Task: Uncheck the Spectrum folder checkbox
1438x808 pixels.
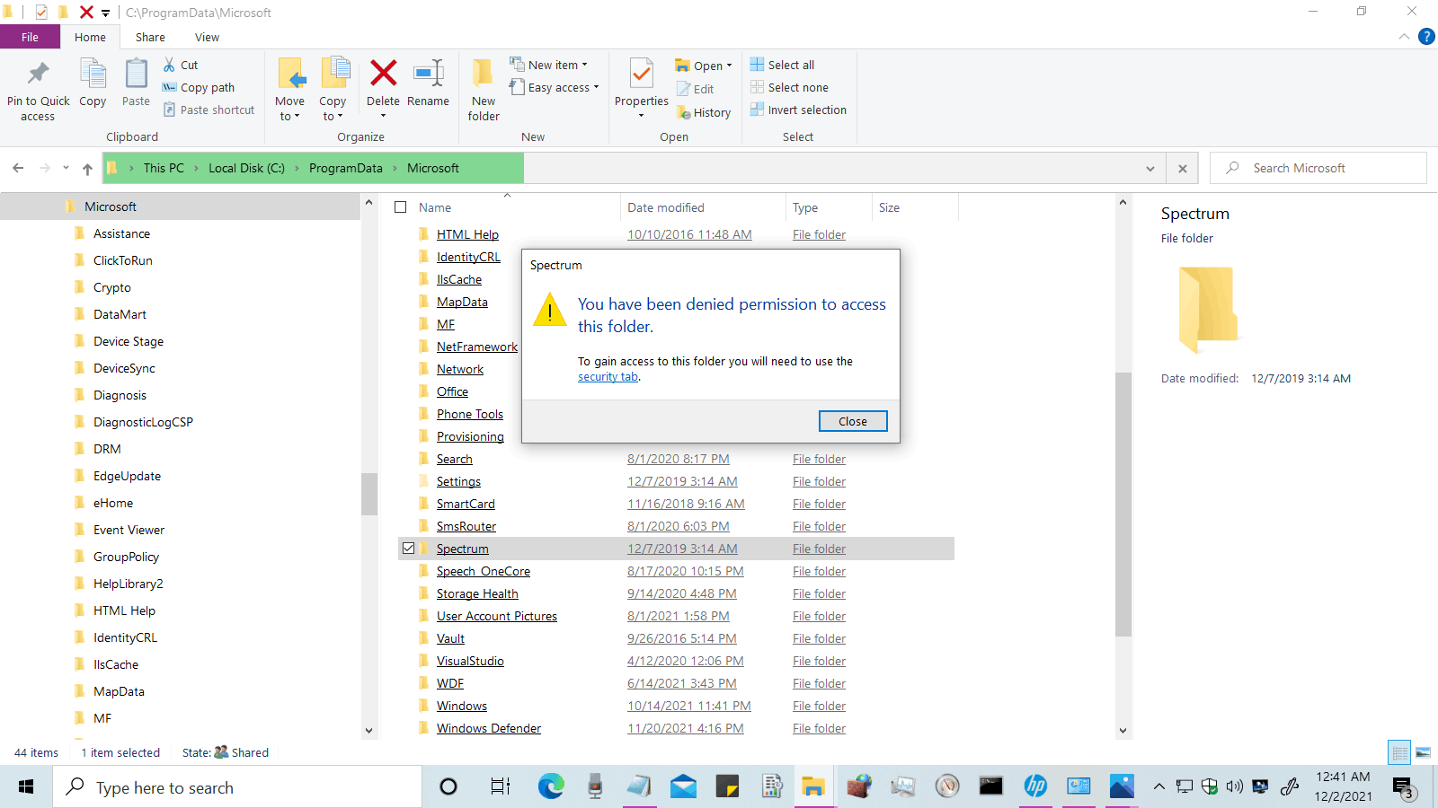Action: click(409, 549)
